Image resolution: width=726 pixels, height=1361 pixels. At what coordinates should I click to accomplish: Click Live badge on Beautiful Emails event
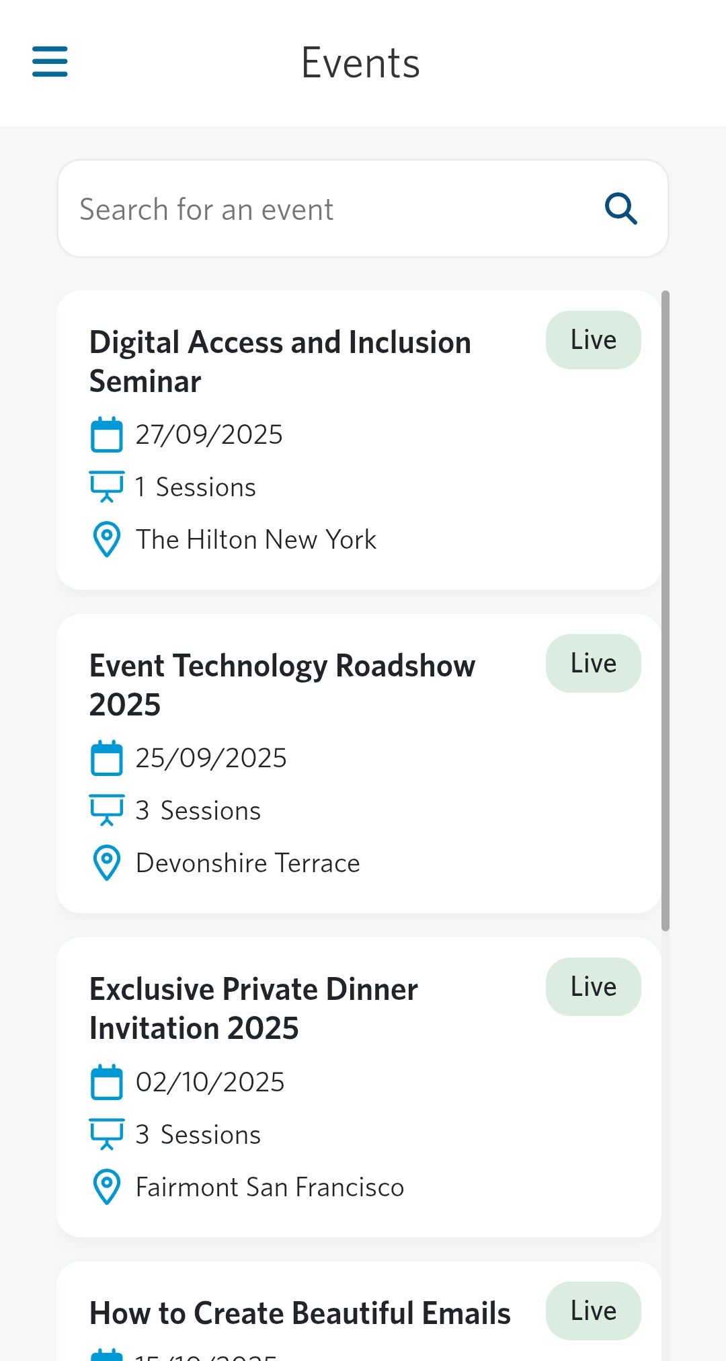coord(593,1311)
